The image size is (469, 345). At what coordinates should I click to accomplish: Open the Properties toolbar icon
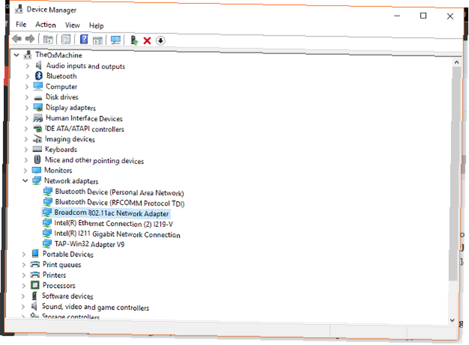click(66, 39)
